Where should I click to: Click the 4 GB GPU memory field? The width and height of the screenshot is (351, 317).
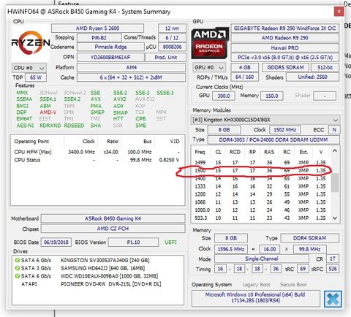click(245, 67)
